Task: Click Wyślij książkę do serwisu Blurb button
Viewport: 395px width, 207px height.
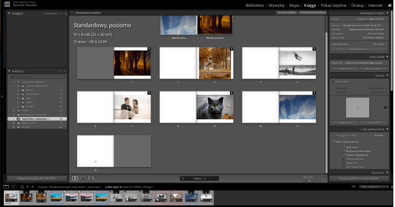Action: [359, 179]
